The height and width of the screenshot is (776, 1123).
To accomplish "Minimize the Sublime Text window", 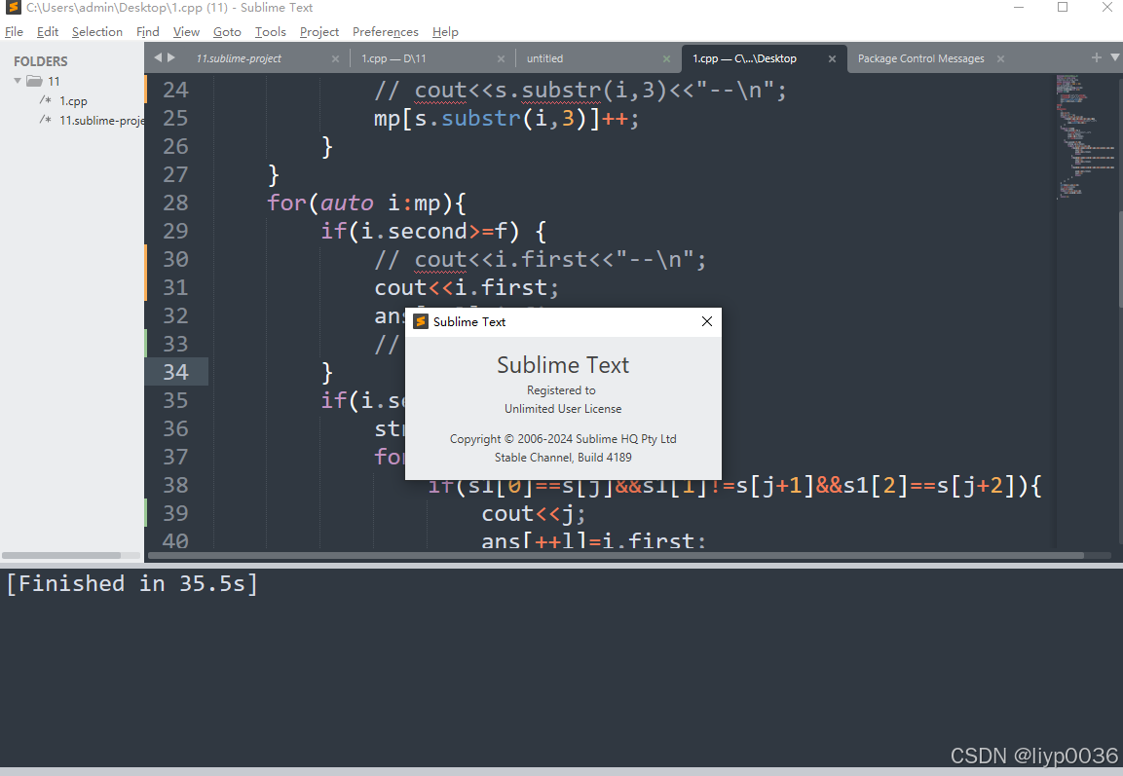I will (x=1019, y=7).
